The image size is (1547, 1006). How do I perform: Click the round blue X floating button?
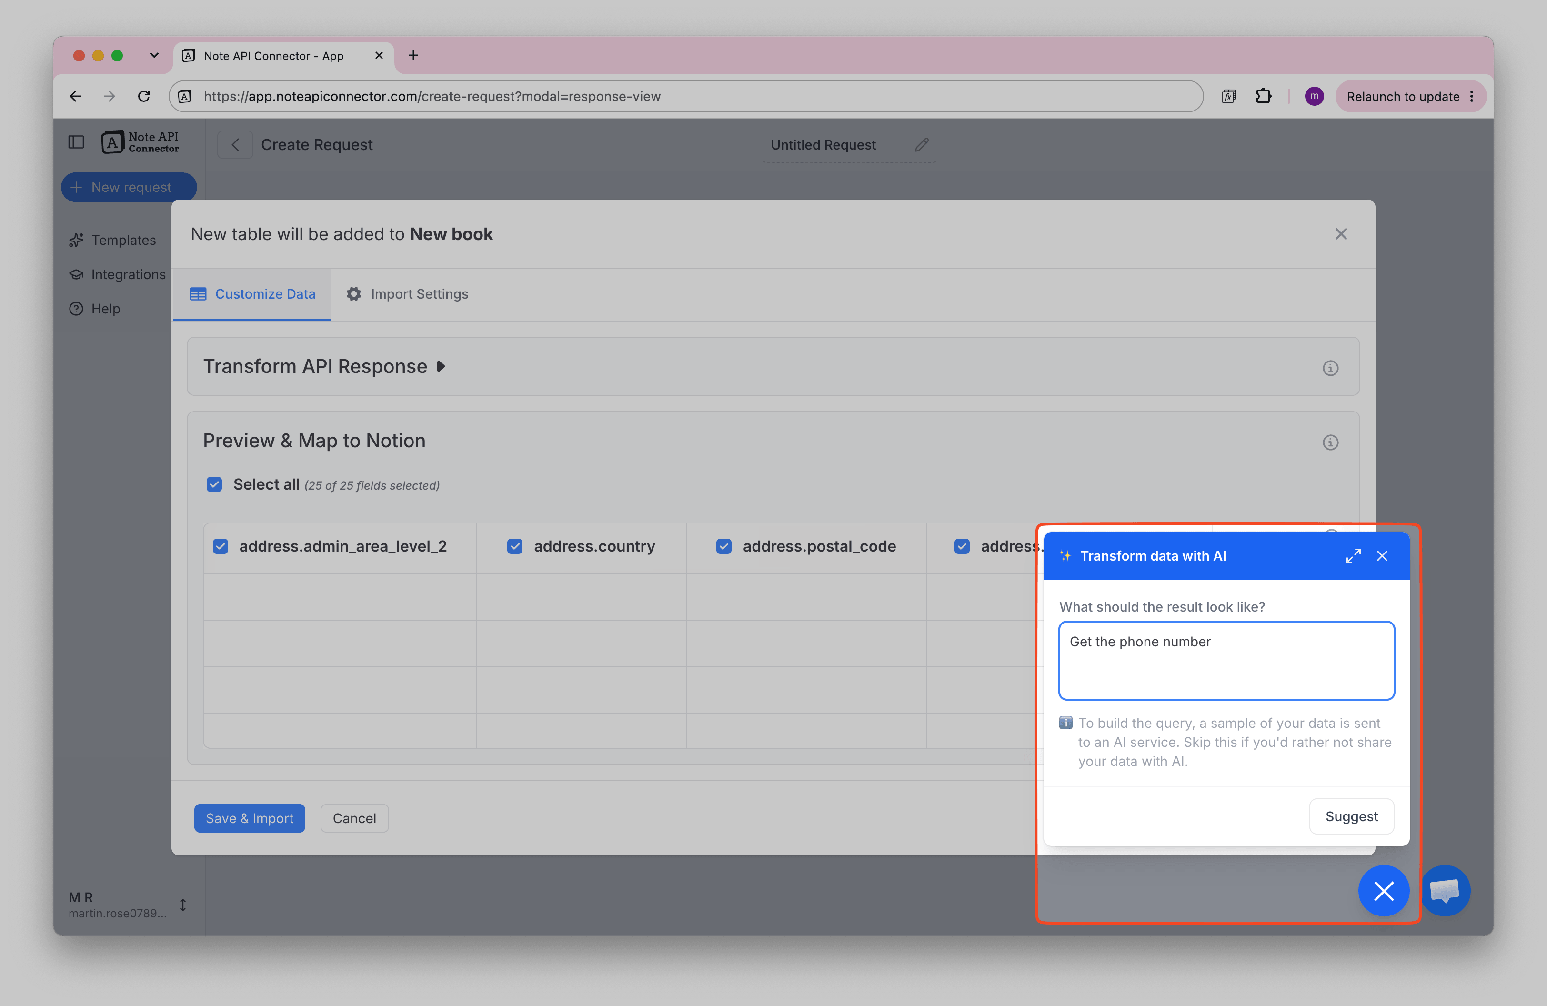(x=1384, y=891)
